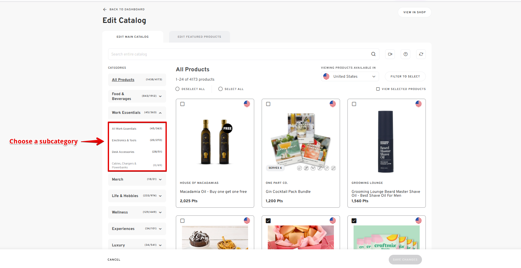The width and height of the screenshot is (521, 268).
Task: Click the back arrow to dashboard
Action: 105,9
